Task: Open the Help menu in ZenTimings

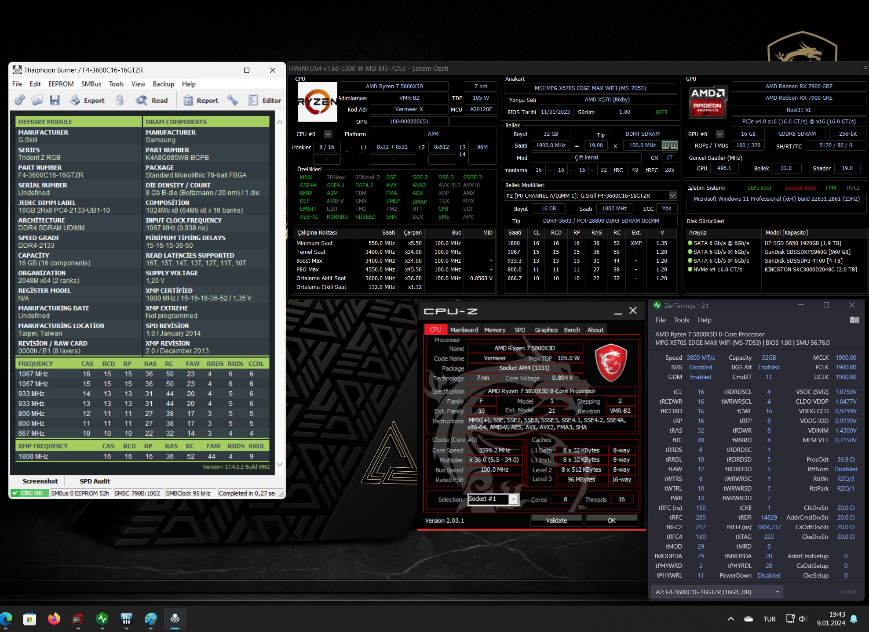Action: [x=705, y=320]
